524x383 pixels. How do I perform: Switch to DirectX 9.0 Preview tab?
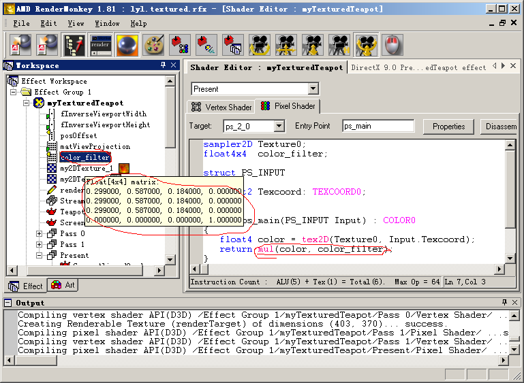point(418,67)
